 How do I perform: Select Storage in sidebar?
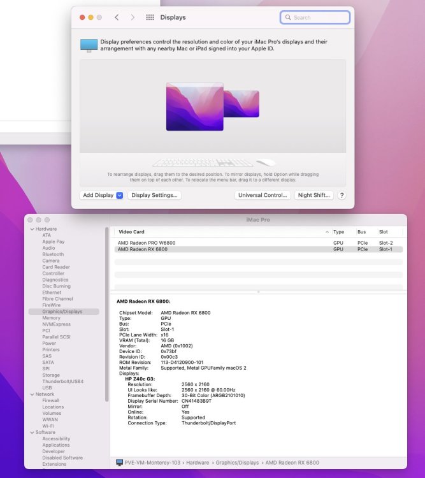pos(51,375)
